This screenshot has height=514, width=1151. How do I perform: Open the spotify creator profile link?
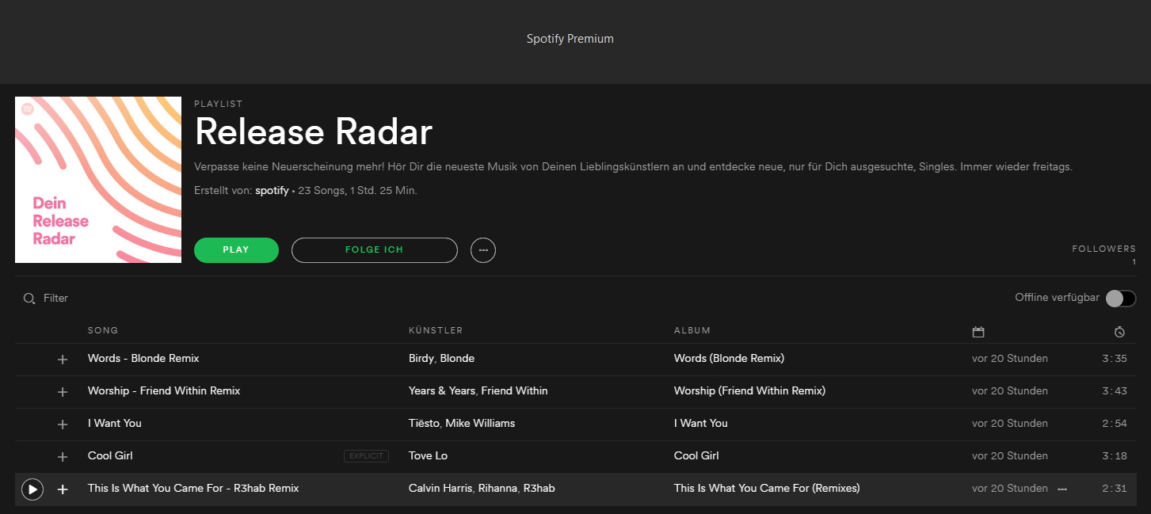tap(272, 191)
